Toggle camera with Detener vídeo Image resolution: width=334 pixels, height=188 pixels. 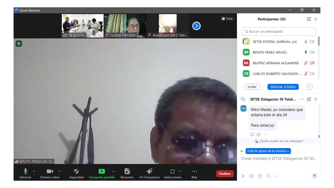(x=50, y=172)
